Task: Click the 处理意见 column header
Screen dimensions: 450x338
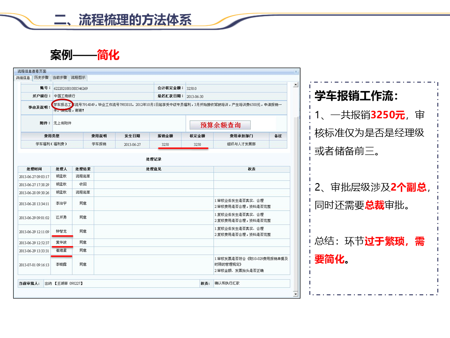Action: point(154,169)
